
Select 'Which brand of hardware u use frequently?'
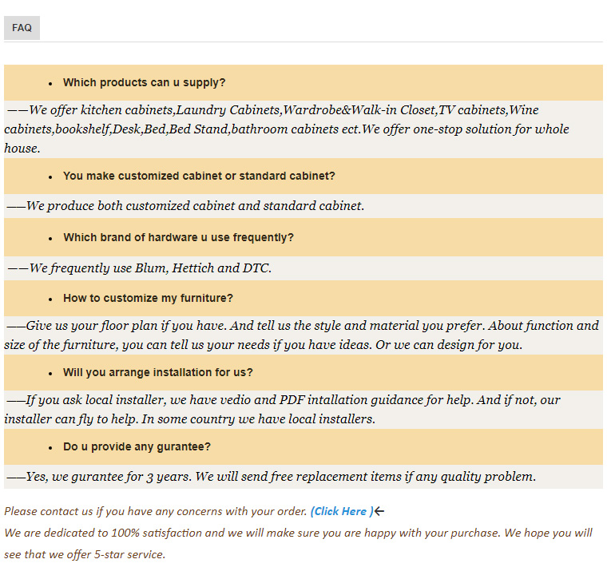pyautogui.click(x=178, y=237)
